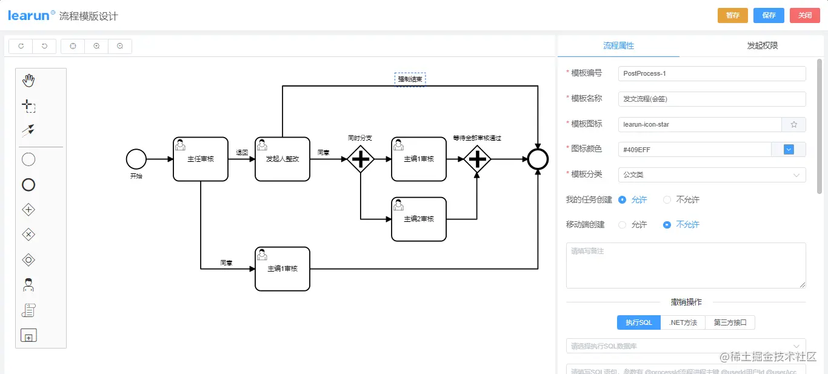Click the 模板名称 field with 发文流程(会签)
The image size is (828, 374).
712,99
